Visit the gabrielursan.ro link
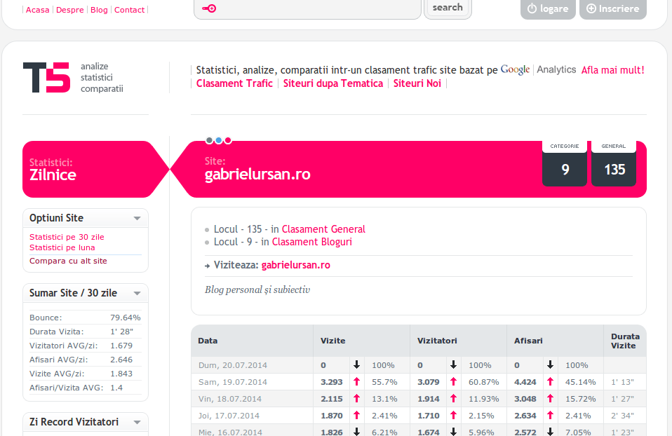 (x=296, y=265)
